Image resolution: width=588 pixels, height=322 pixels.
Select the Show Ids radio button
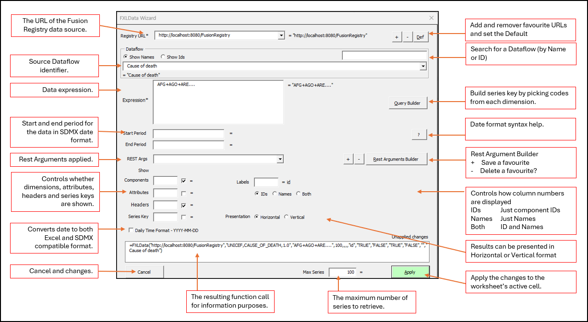[x=164, y=57]
